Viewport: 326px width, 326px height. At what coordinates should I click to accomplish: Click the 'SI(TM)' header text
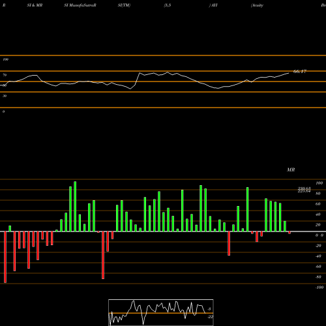124,5
